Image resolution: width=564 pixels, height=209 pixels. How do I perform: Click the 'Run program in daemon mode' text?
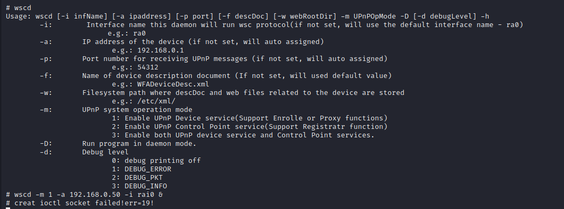(x=139, y=144)
